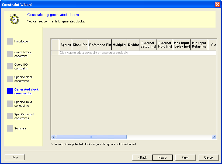
Task: Open the Summary step label
Action: click(20, 128)
